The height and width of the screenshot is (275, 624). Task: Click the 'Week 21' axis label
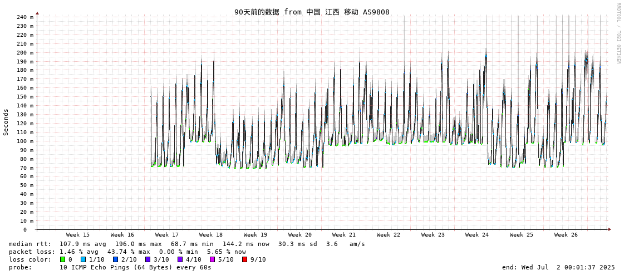point(344,235)
